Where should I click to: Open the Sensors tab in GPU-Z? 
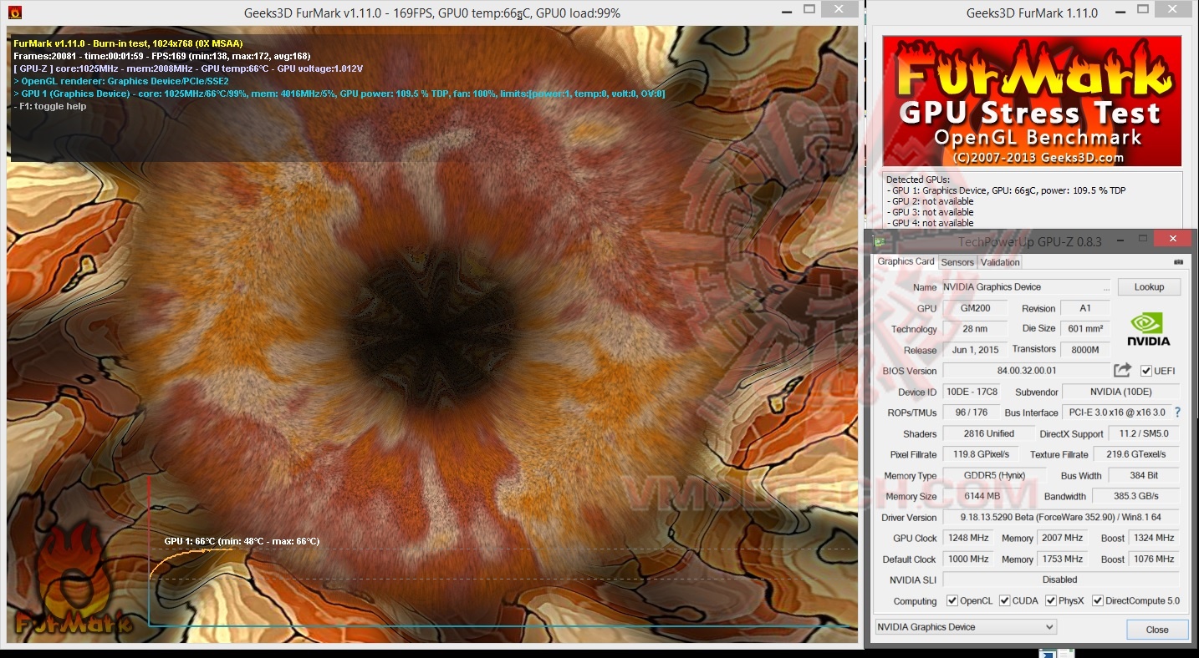pyautogui.click(x=957, y=262)
